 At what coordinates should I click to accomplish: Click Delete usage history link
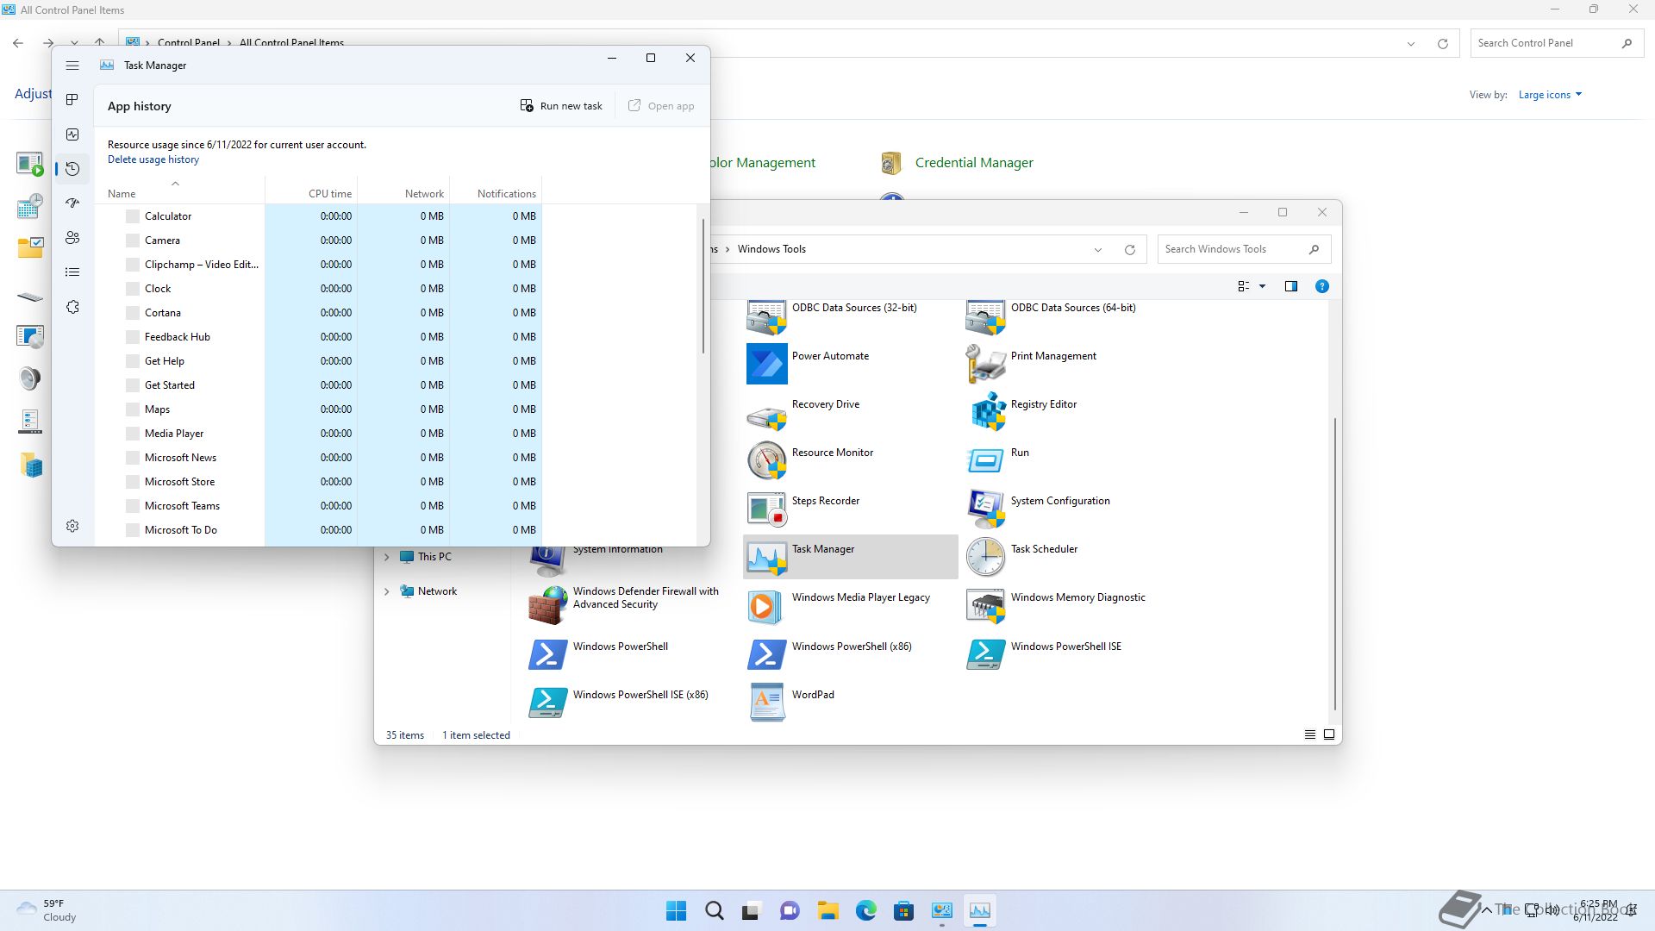(x=153, y=159)
